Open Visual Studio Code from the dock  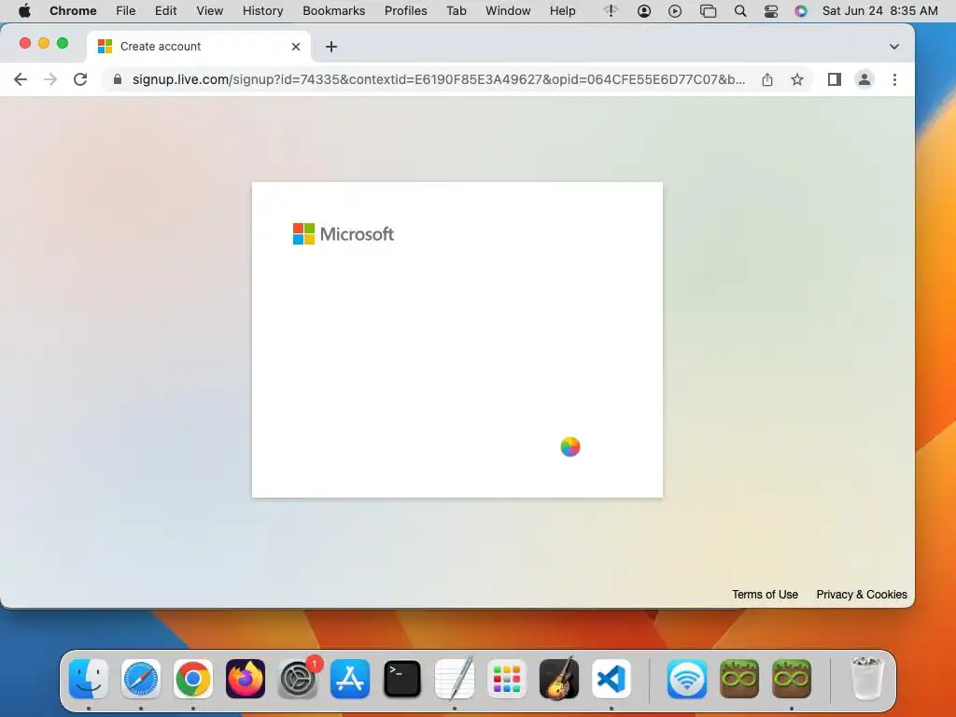click(612, 679)
